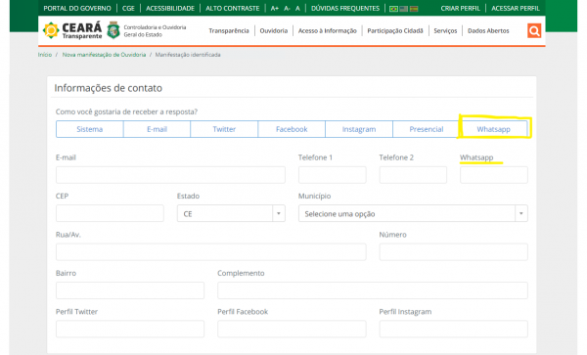Focus the Perfil Instagram input field
Viewport: 587px width, 355px height.
pos(453,330)
